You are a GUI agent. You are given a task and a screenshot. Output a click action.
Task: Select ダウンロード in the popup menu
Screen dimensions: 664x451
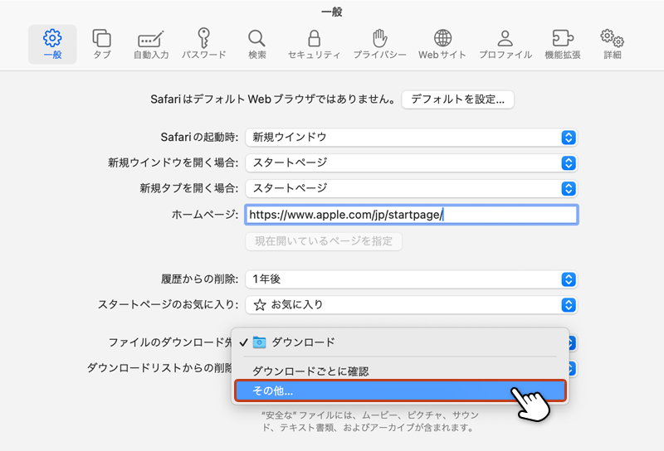400,342
